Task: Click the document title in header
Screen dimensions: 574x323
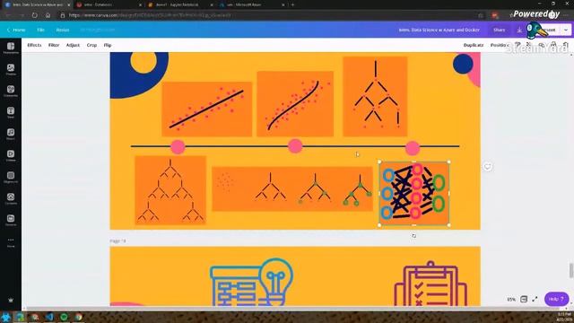Action: pos(439,30)
